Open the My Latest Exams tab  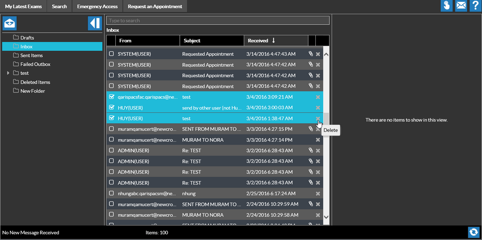pos(24,7)
